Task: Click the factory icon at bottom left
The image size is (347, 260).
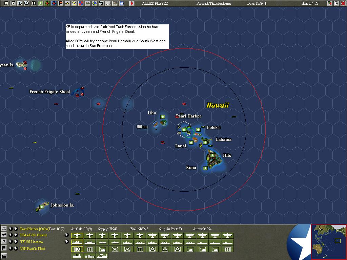Action: coord(4,256)
